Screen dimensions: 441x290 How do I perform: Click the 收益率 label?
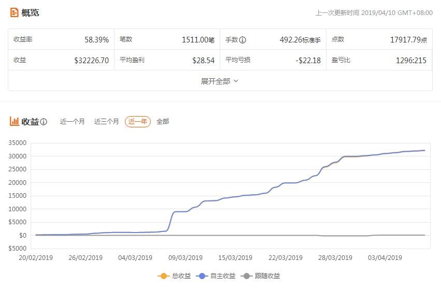tap(23, 39)
